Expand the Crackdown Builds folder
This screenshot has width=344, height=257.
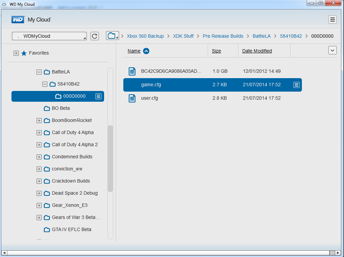[39, 181]
